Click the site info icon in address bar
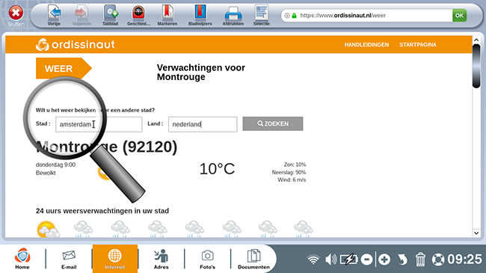The width and height of the screenshot is (486, 273). [287, 16]
